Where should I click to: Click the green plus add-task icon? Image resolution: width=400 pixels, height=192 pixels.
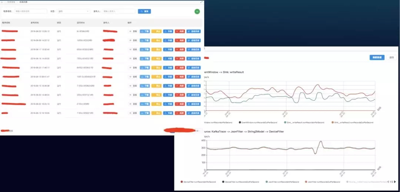point(197,11)
